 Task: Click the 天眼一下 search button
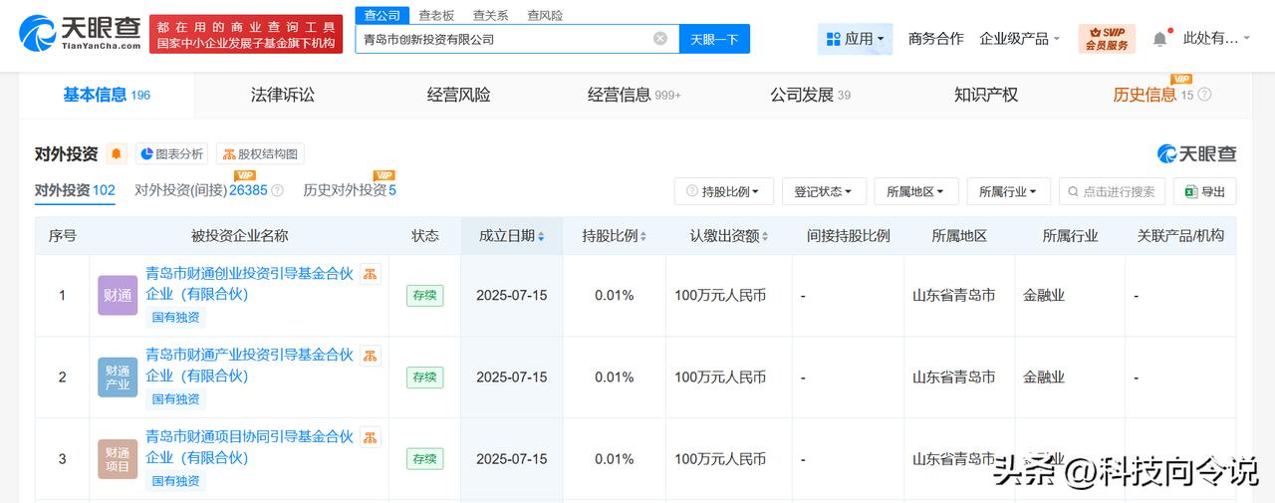coord(714,39)
